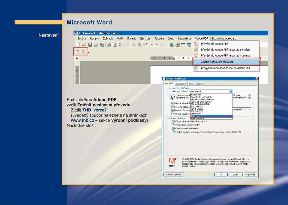The height and width of the screenshot is (205, 288).
Task: Click the Convert to Adobe PDF toolbar icon
Action: pos(78,52)
